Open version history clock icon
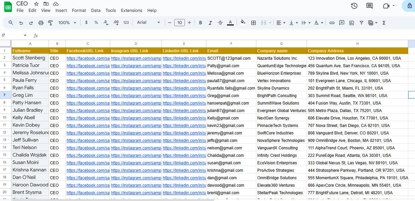Screen dimensions: 415x201 (354, 6)
